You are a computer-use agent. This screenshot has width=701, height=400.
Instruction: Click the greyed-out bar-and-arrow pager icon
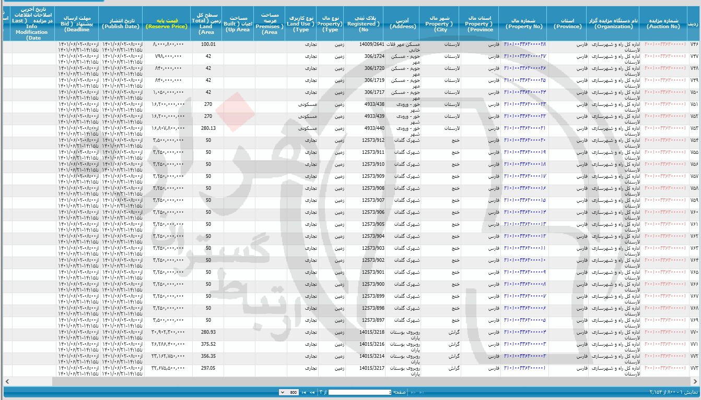[x=421, y=392]
